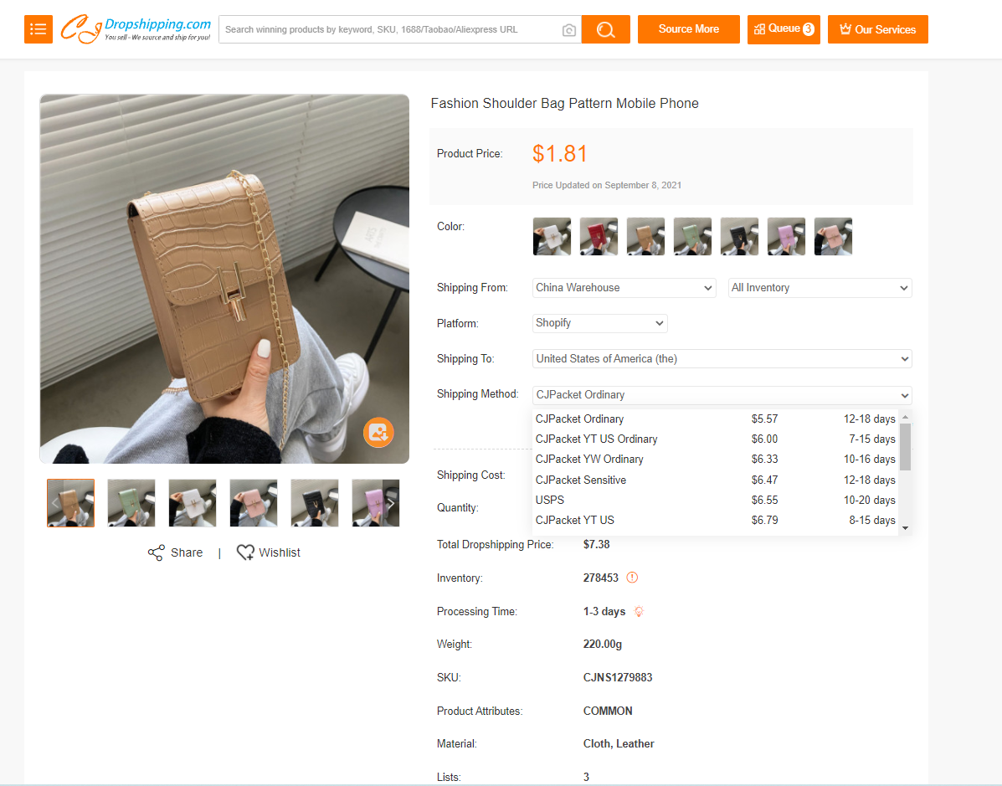Expand the China Warehouse dropdown
This screenshot has height=786, width=1002.
click(624, 288)
